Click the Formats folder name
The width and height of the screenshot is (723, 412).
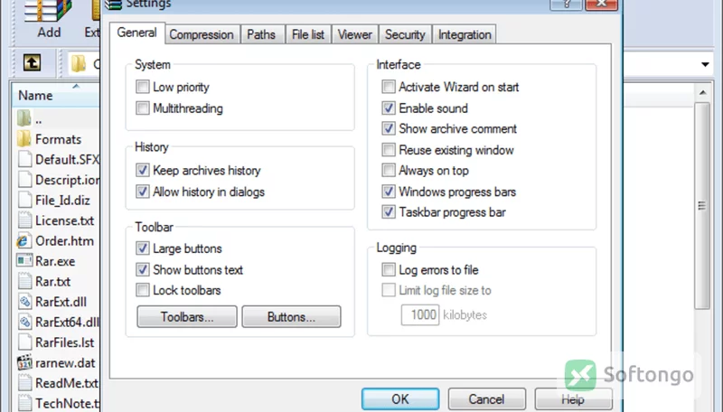tap(58, 139)
